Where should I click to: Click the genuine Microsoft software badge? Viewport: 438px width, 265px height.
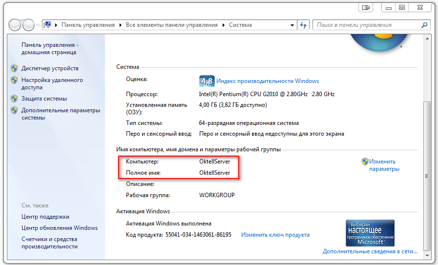(370, 232)
